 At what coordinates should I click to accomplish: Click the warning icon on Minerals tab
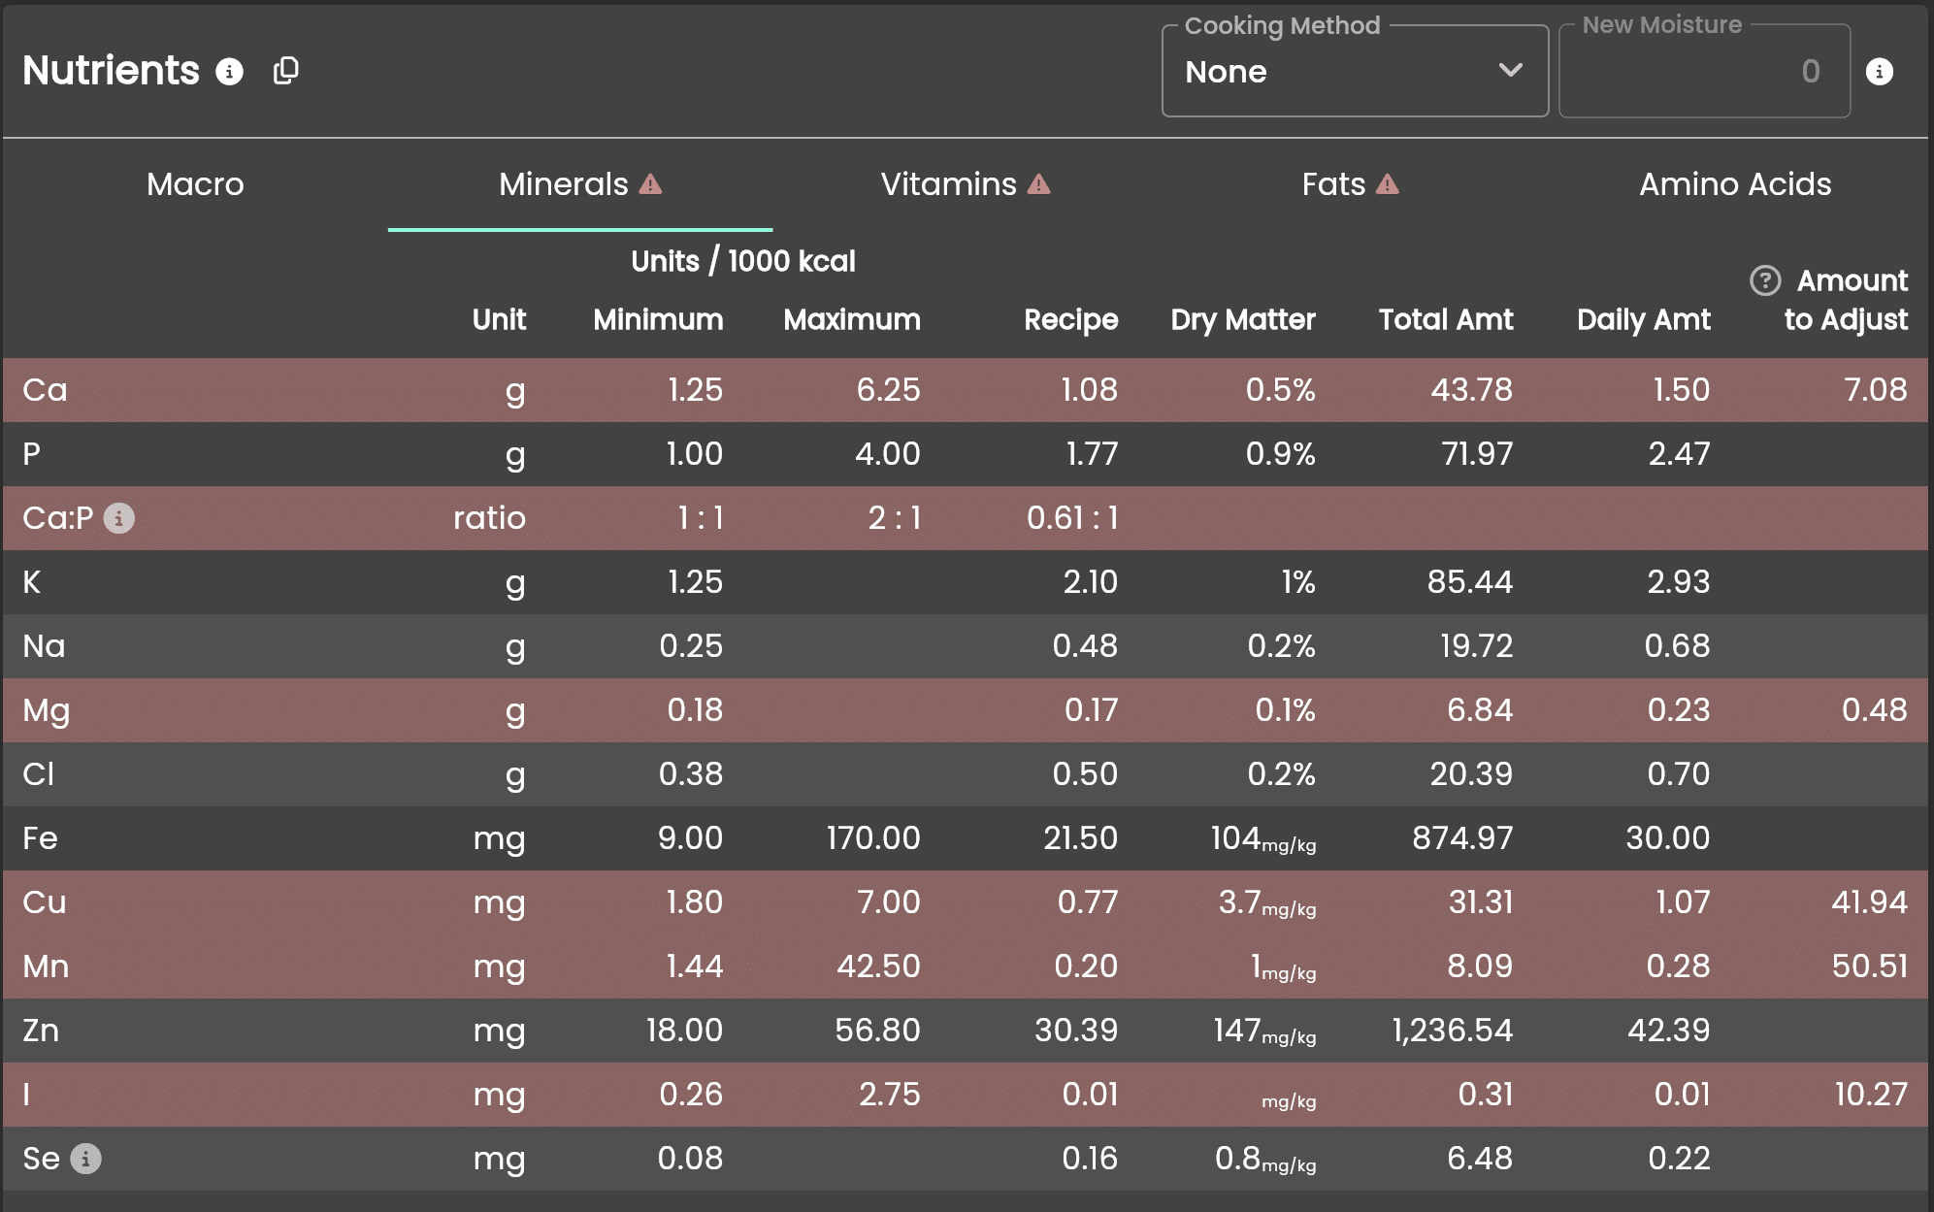pyautogui.click(x=651, y=184)
